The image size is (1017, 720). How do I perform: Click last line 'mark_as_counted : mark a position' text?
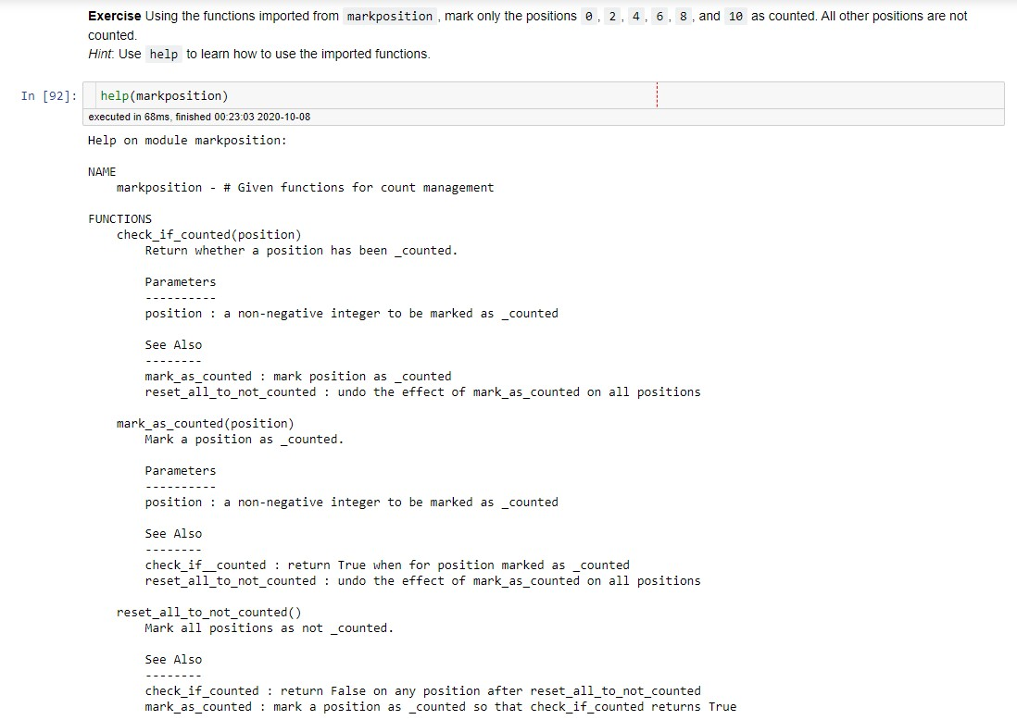click(x=440, y=707)
